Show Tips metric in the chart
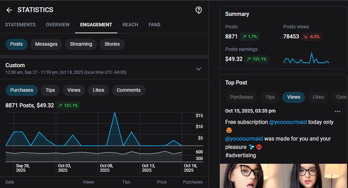 click(50, 90)
